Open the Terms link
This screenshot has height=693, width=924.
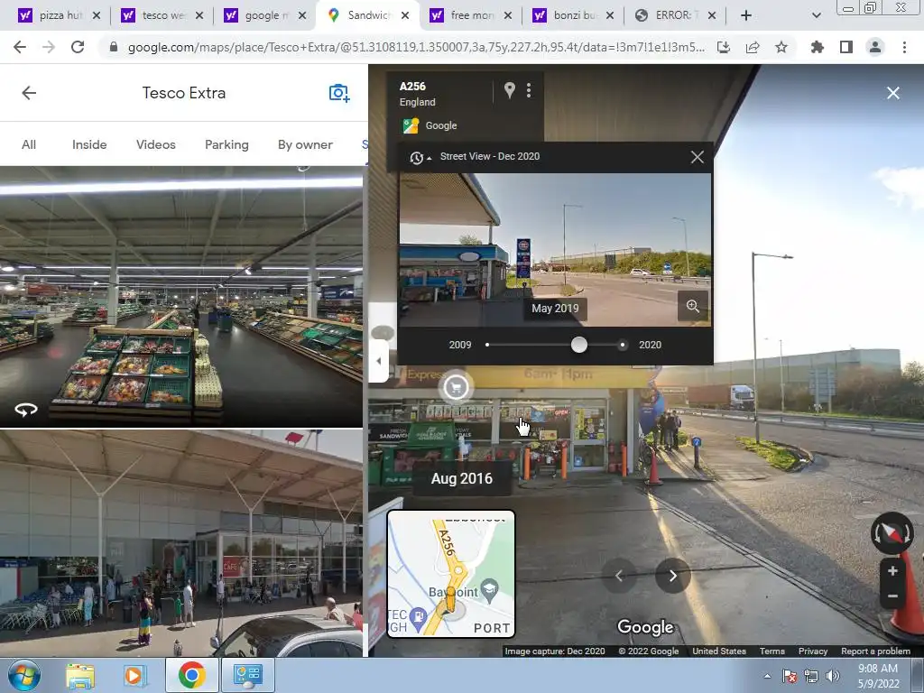coord(772,651)
